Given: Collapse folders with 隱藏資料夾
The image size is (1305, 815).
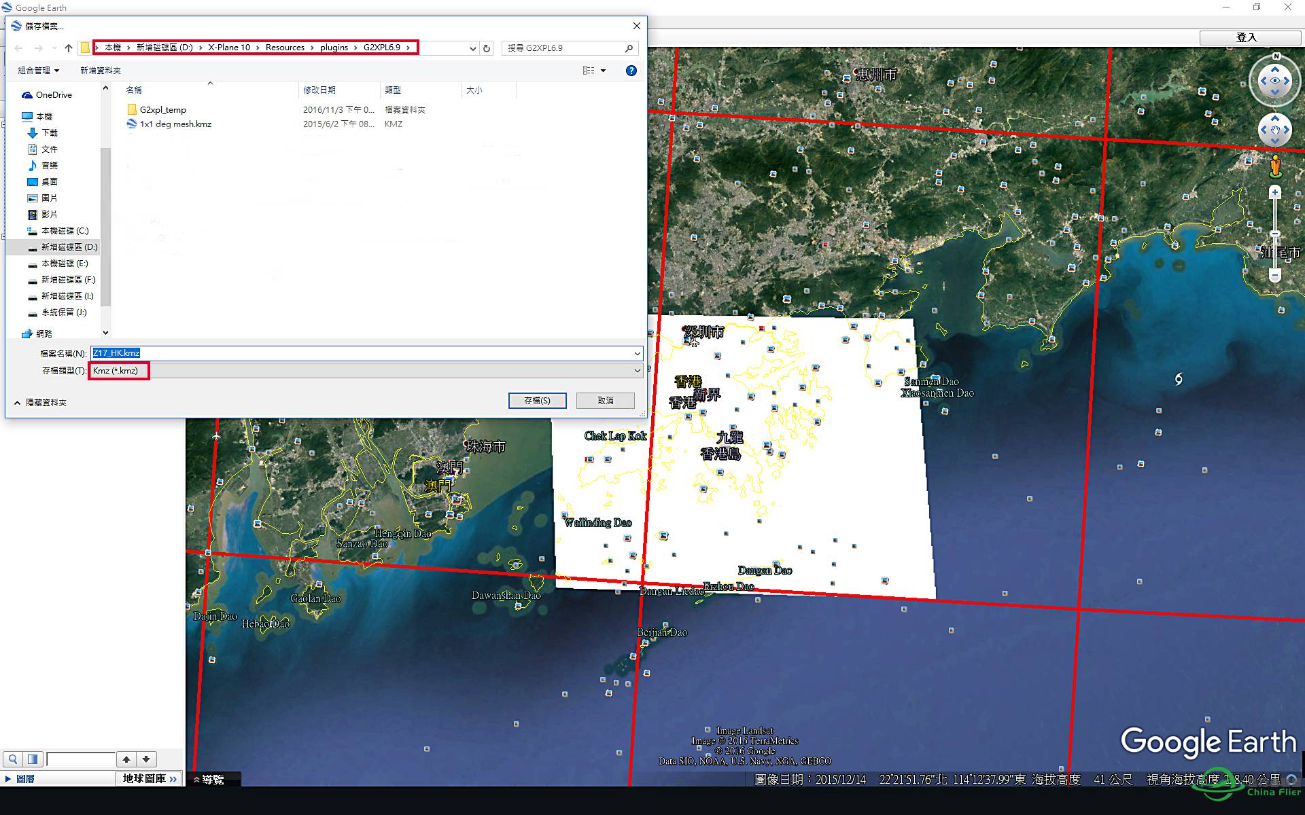Looking at the screenshot, I should point(40,403).
